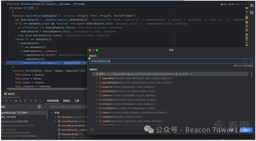Click the closeSync function icon in results
The height and width of the screenshot is (141, 256).
pyautogui.click(x=100, y=117)
